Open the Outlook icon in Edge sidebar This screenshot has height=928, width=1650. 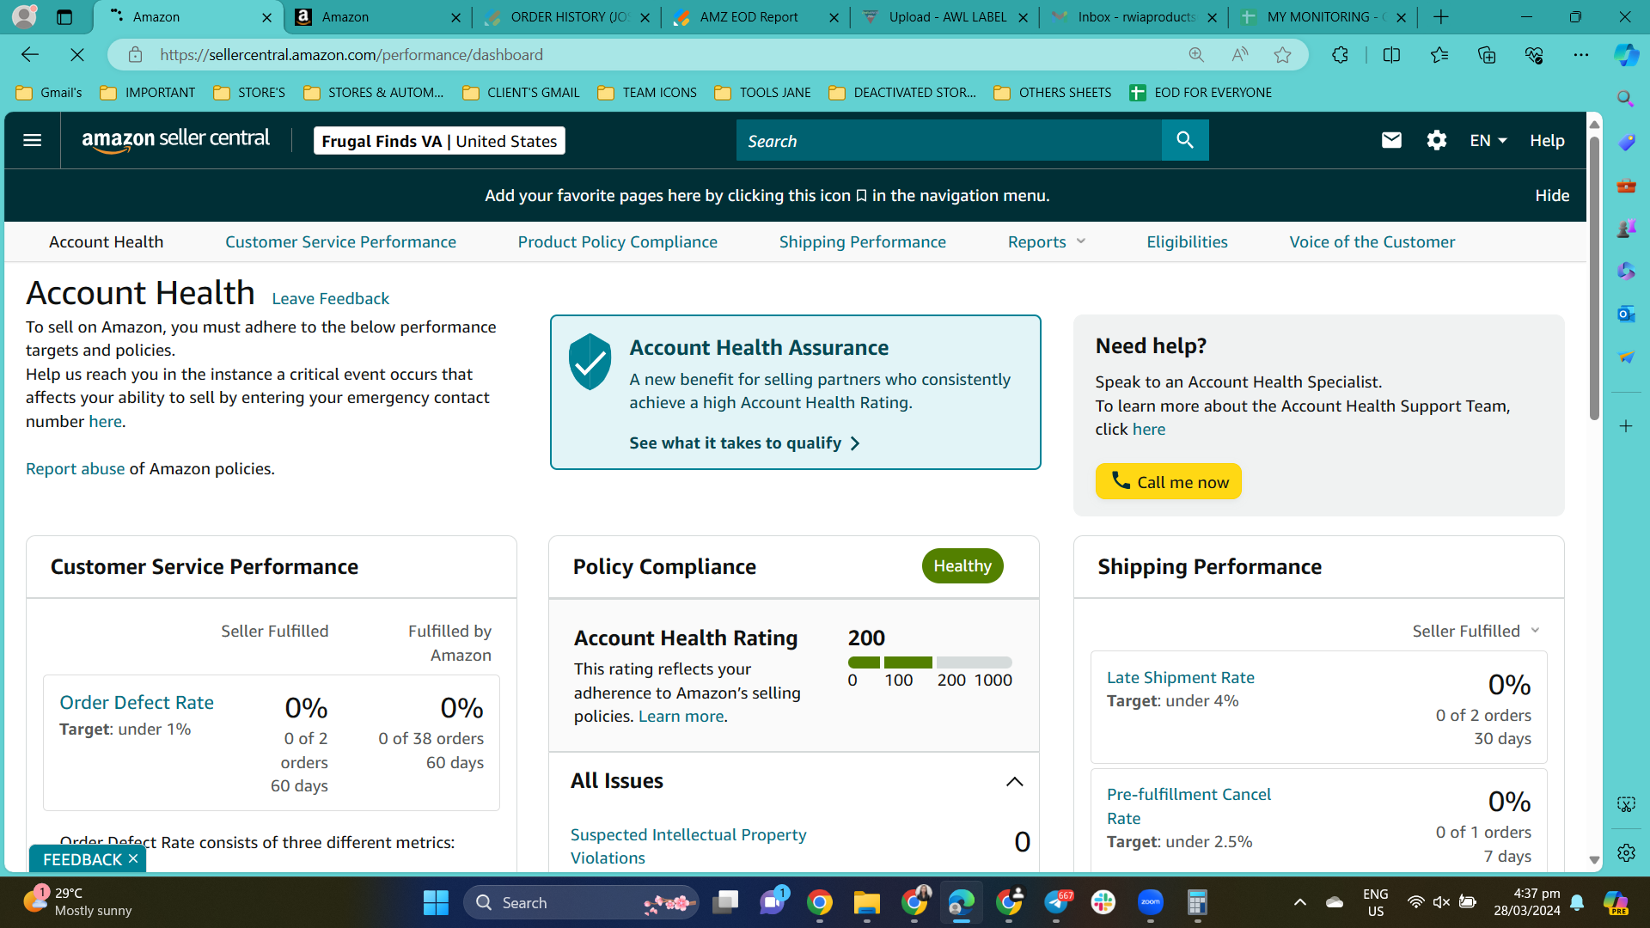point(1626,314)
